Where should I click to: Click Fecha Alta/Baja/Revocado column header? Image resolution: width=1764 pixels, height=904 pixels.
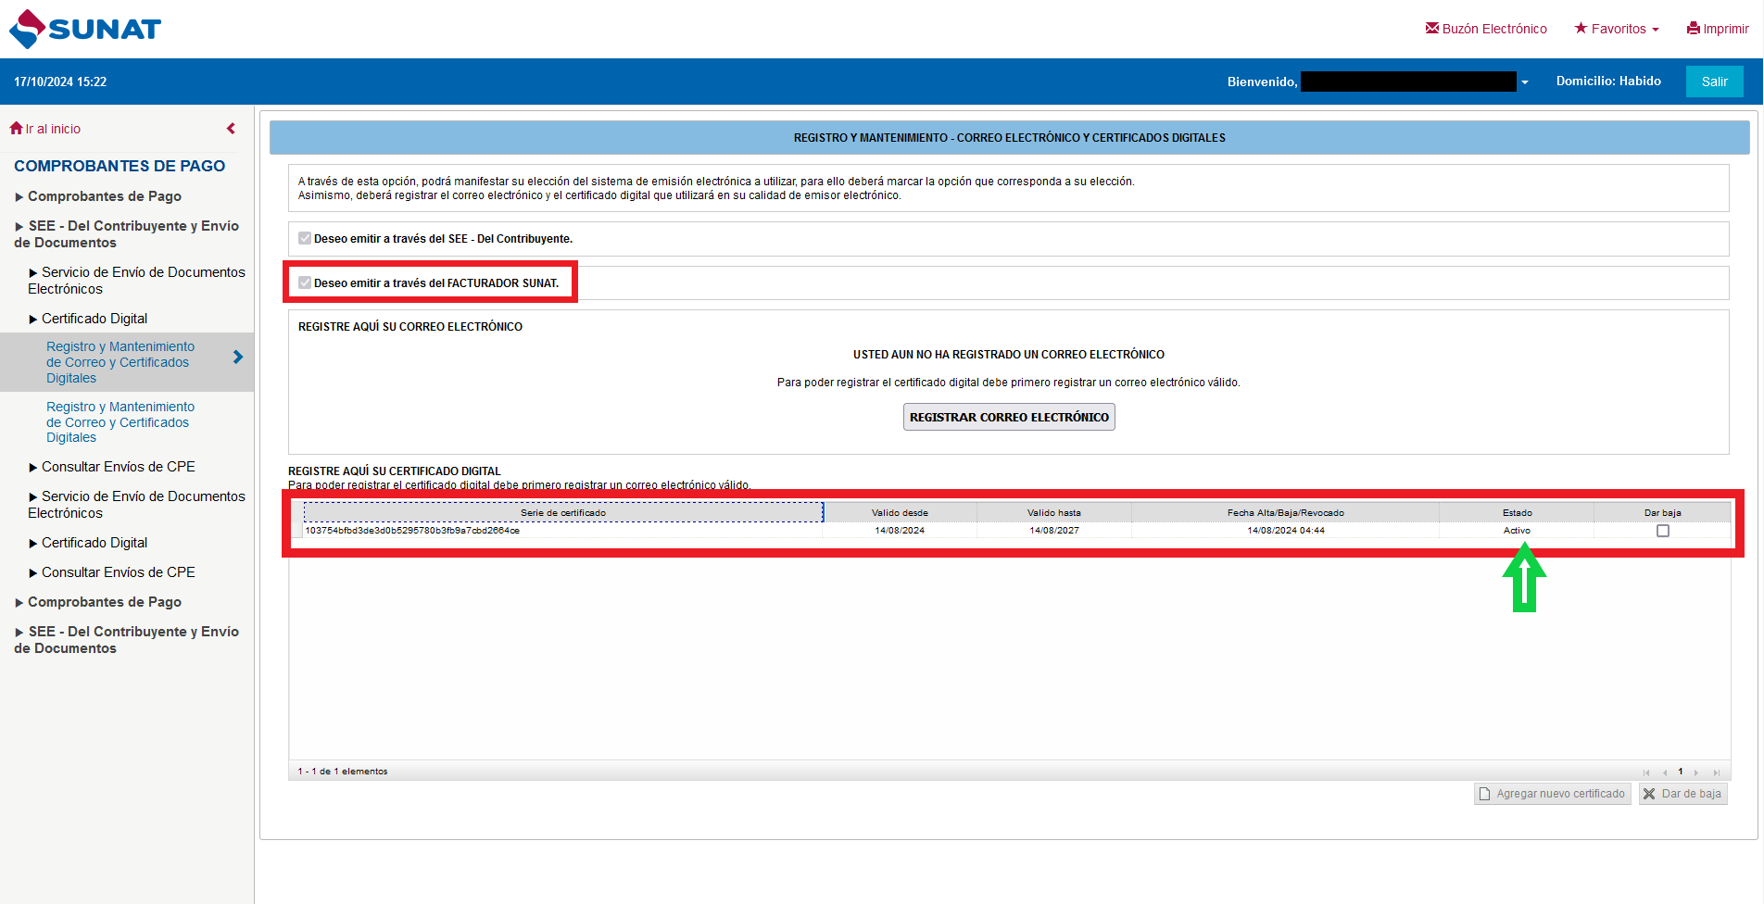[1286, 512]
